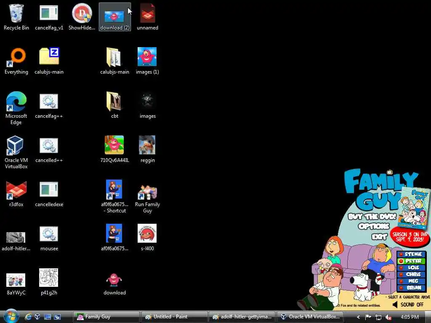Select the r3dfox browser shortcut
This screenshot has width=431, height=323.
pos(16,193)
